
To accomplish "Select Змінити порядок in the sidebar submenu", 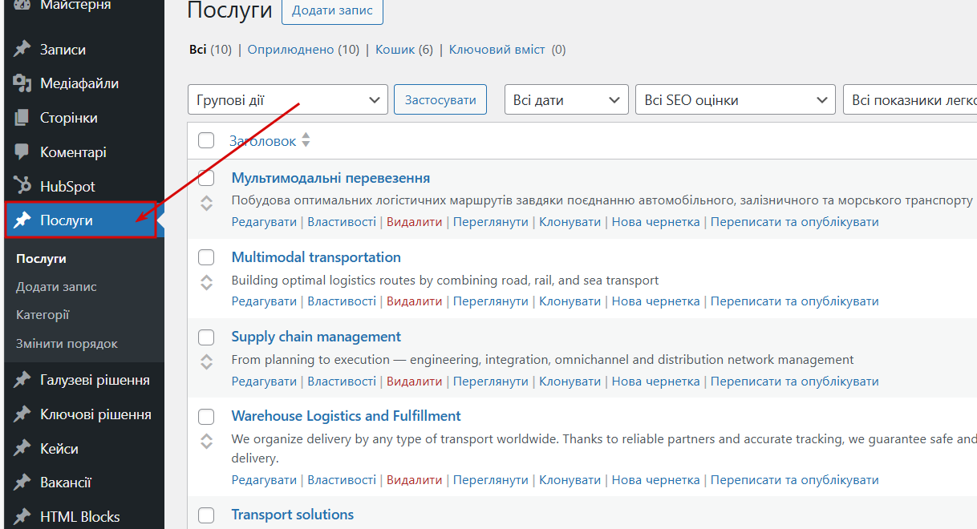I will [x=67, y=344].
